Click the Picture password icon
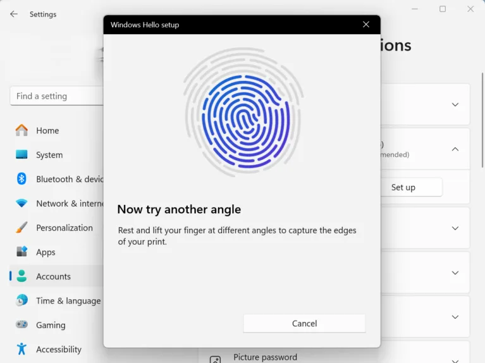Screen dimensions: 485x363 coord(215,360)
